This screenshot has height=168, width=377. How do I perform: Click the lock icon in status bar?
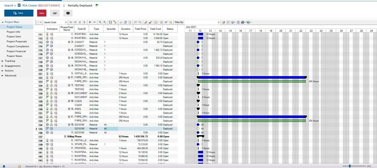pyautogui.click(x=20, y=166)
